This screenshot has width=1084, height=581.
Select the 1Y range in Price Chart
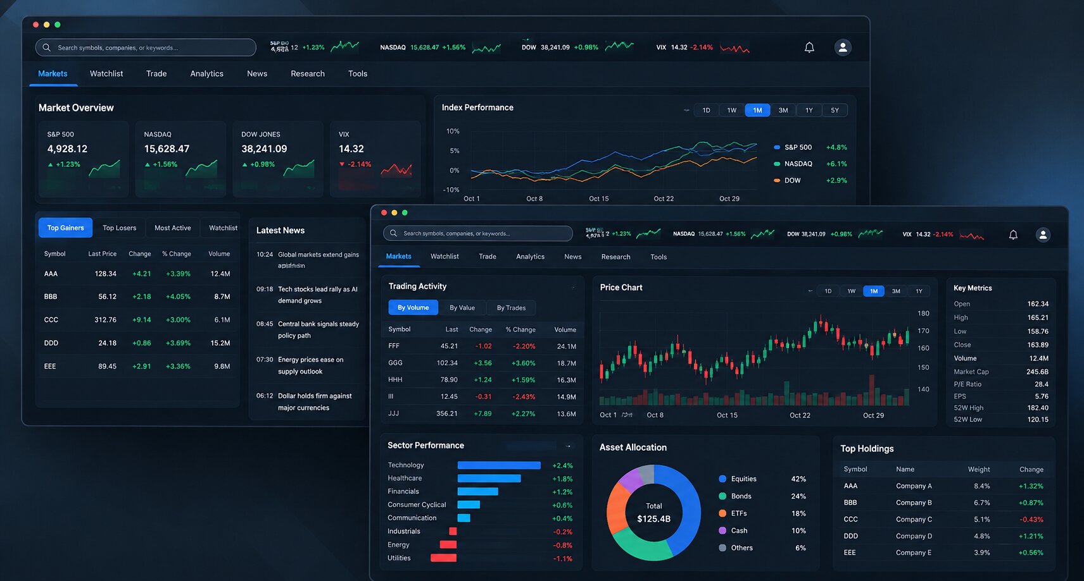point(919,291)
